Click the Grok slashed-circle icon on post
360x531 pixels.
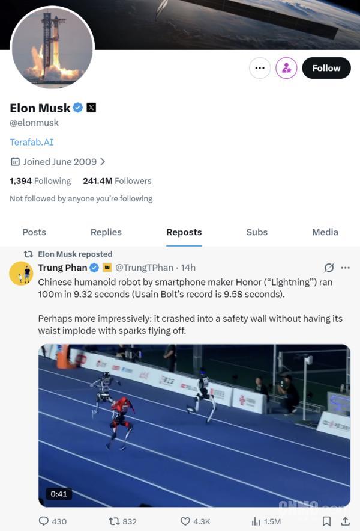pos(329,268)
